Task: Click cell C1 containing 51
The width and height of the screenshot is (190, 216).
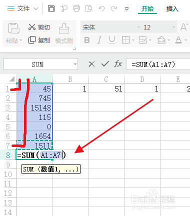Action: [106, 88]
